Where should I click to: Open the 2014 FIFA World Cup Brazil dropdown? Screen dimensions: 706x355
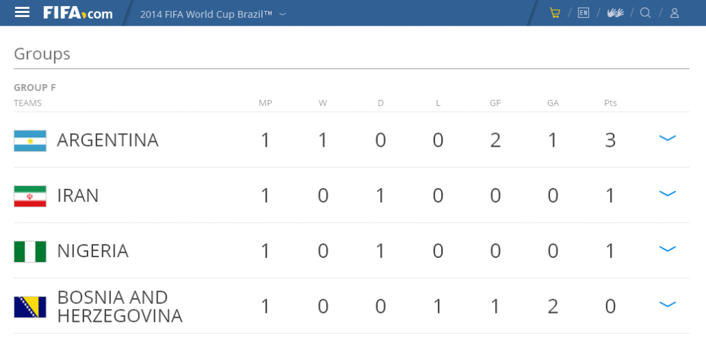pos(213,14)
